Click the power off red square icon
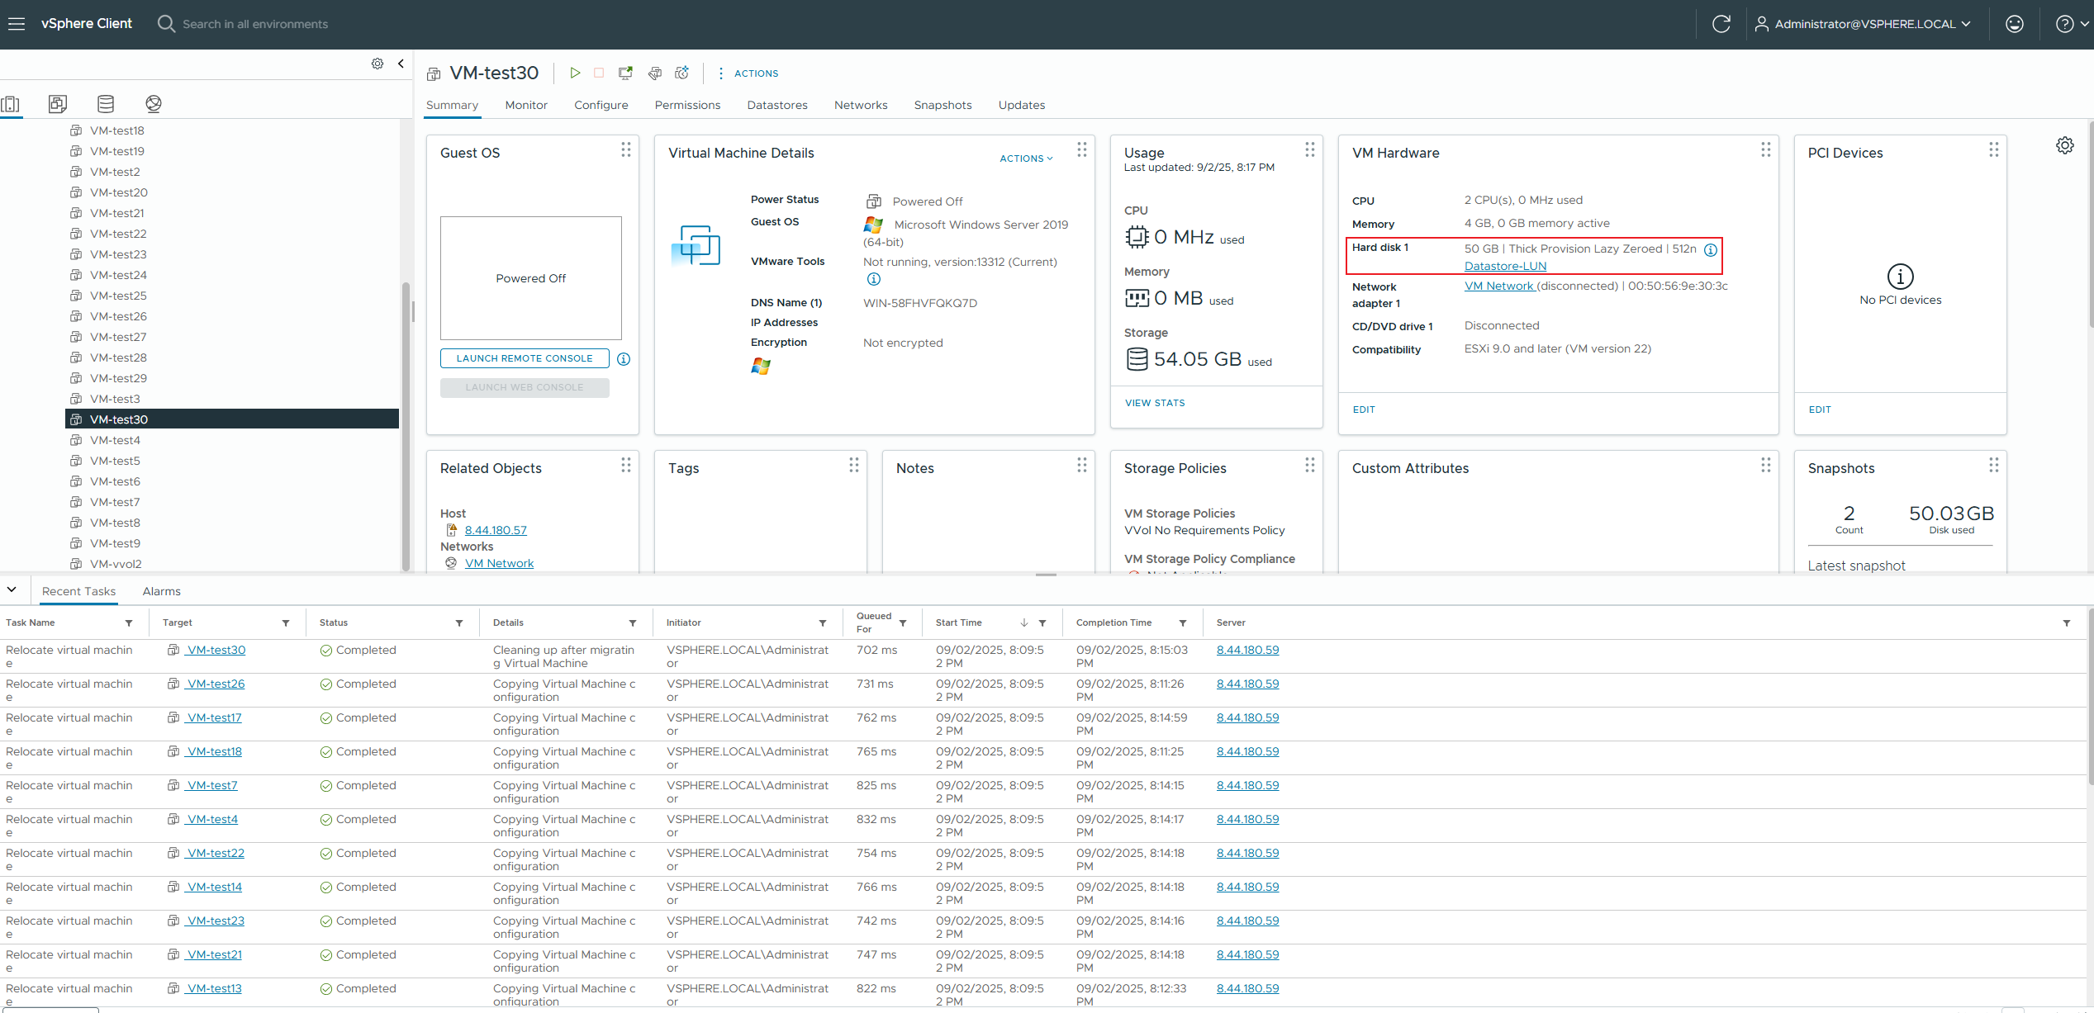The height and width of the screenshot is (1013, 2094). click(599, 73)
